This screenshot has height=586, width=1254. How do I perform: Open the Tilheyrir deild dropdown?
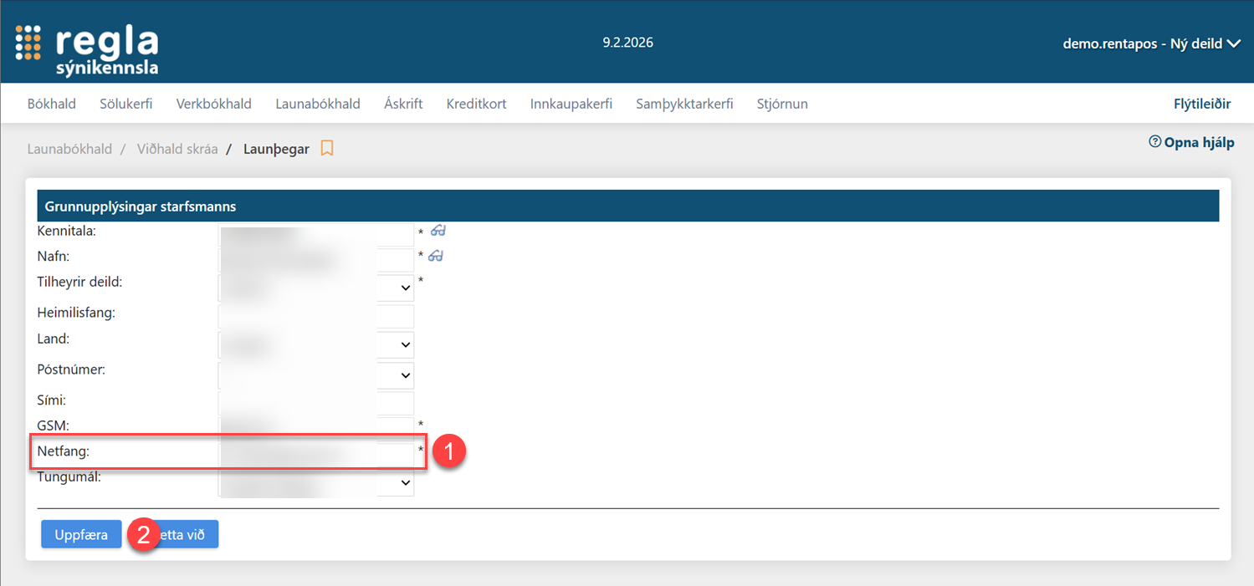(406, 288)
